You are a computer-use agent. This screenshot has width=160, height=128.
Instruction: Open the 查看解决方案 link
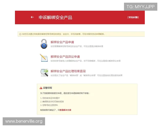click(65, 110)
